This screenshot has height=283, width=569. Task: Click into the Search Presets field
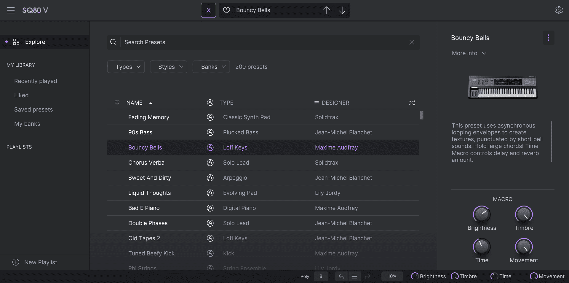[x=264, y=42]
